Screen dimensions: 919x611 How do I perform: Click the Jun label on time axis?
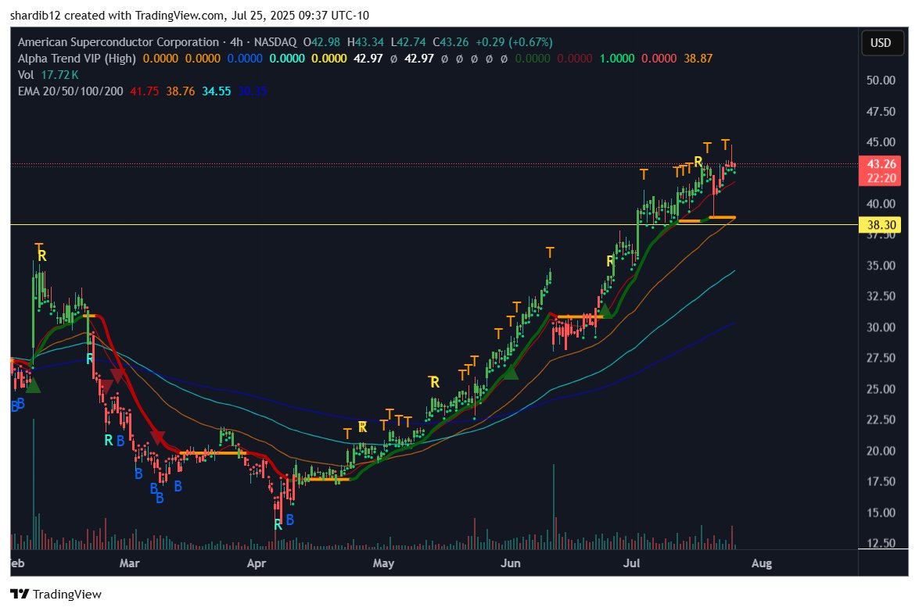coord(511,563)
